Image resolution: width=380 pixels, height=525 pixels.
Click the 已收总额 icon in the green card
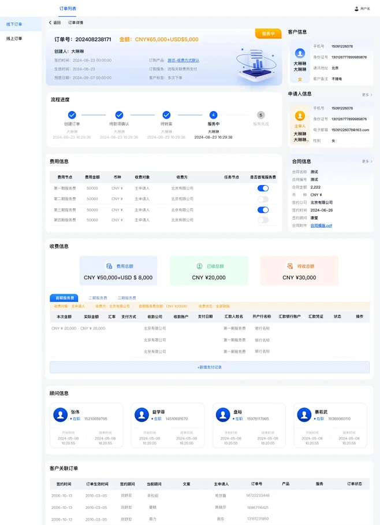[x=200, y=266]
